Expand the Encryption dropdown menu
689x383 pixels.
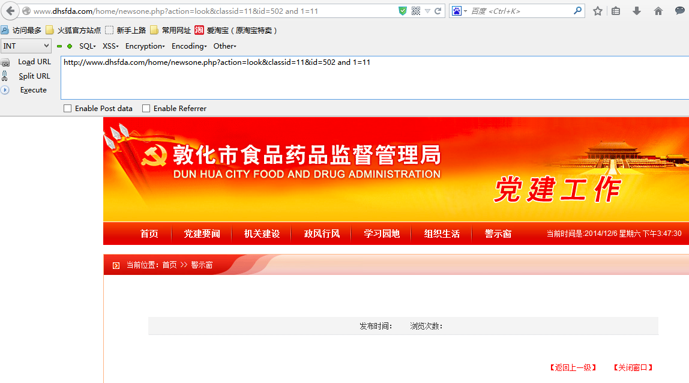pyautogui.click(x=145, y=46)
